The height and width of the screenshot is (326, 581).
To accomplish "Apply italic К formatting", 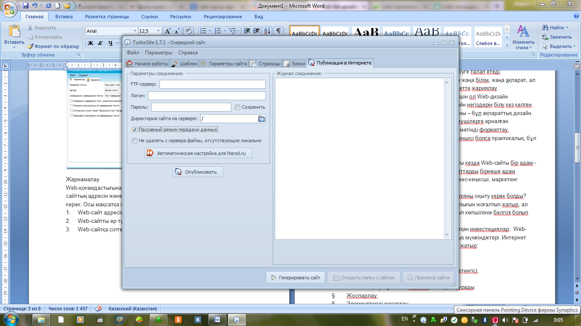I will [100, 43].
